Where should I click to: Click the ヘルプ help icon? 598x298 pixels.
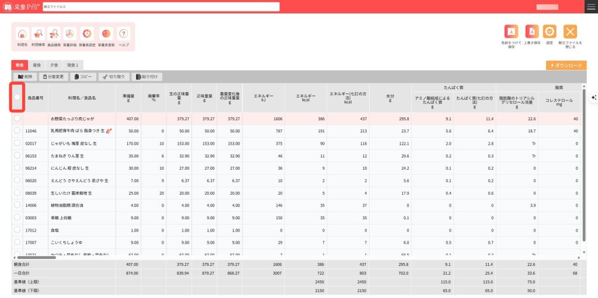123,36
